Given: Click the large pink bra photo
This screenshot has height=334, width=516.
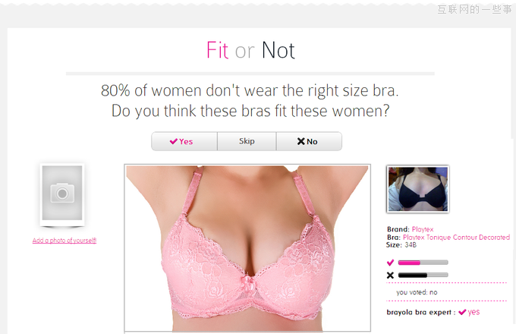Looking at the screenshot, I should tap(247, 248).
